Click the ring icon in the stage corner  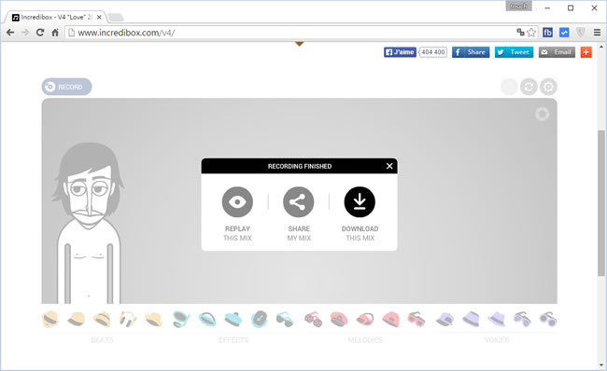[542, 114]
